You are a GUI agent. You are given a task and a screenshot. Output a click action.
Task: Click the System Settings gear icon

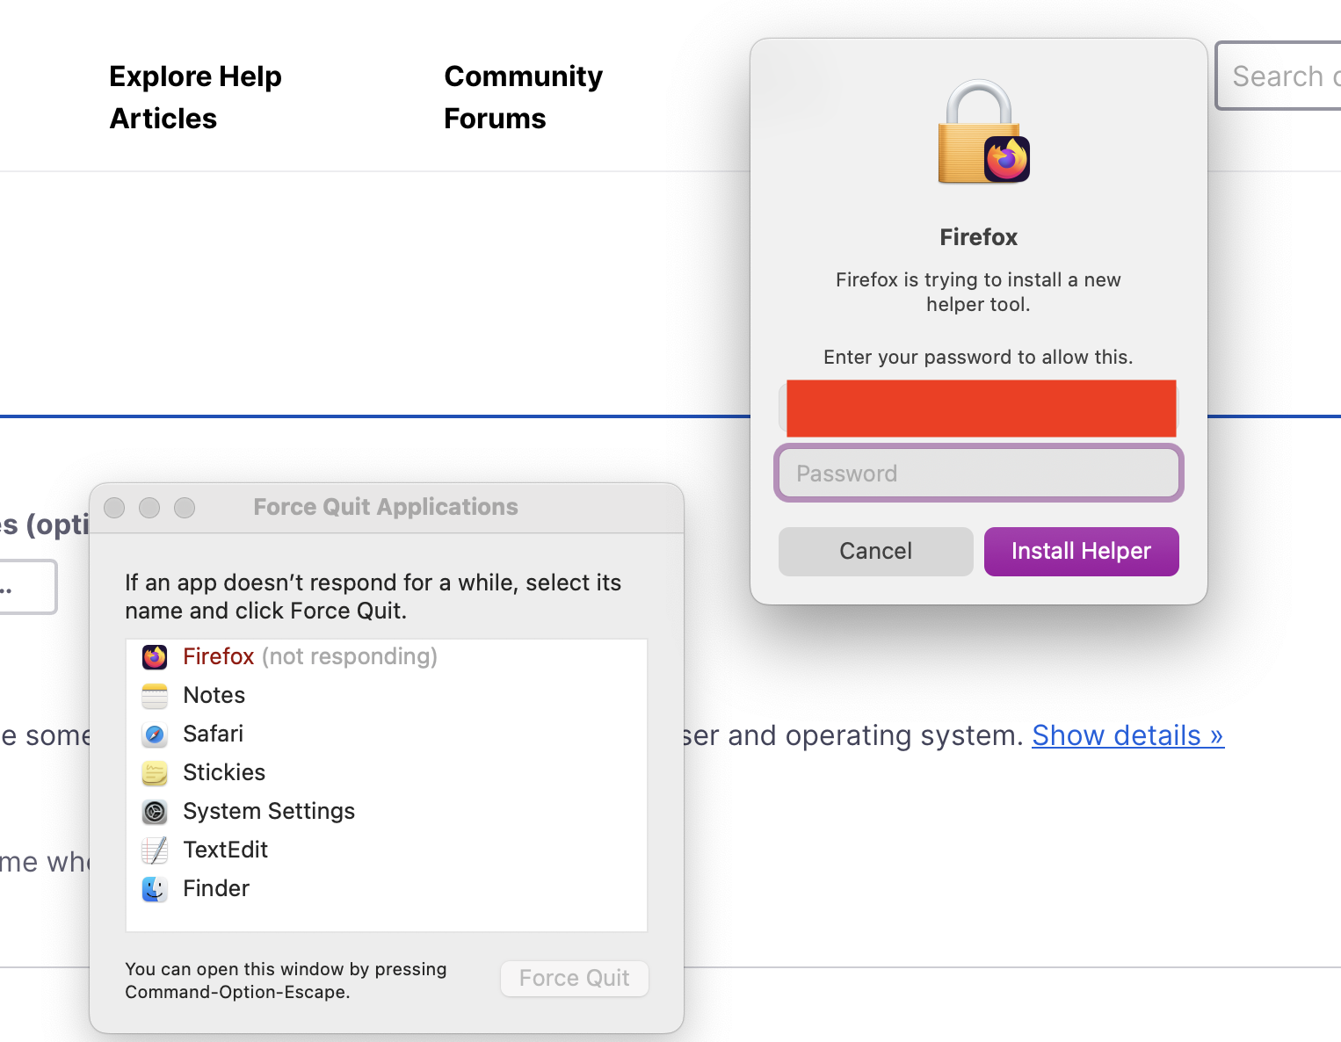point(155,811)
